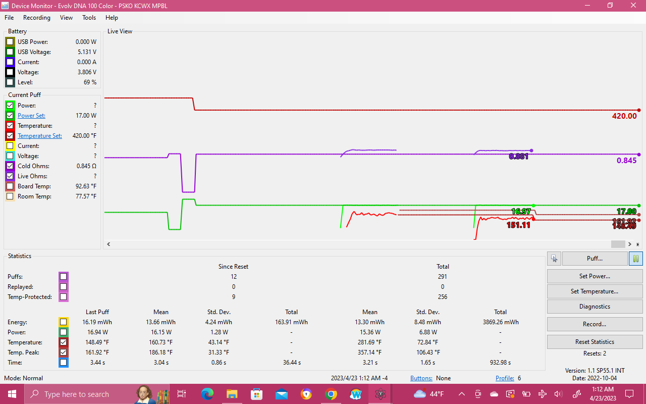This screenshot has height=404, width=646.
Task: Launch Microsoft Edge from the taskbar
Action: (207, 394)
